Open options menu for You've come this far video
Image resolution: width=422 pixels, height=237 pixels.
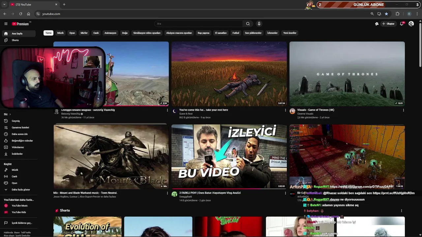[286, 110]
